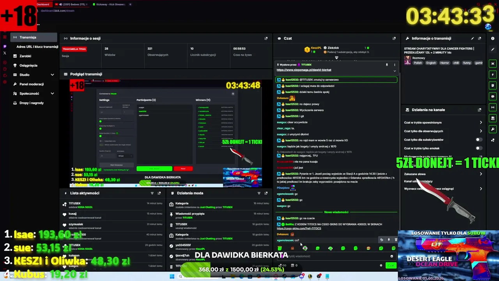This screenshot has height=281, width=499.
Task: Open a new browser tab
Action: tap(130, 4)
